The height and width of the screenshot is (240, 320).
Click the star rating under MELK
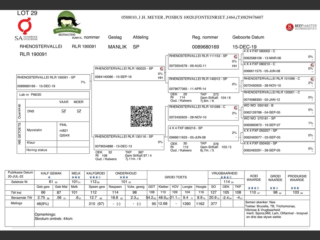(x=76, y=177)
